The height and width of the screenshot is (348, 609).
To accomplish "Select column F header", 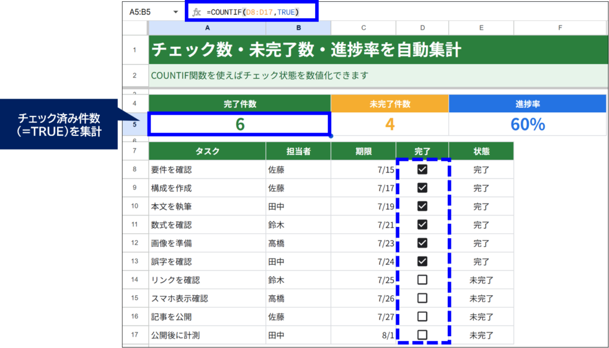I will 560,28.
